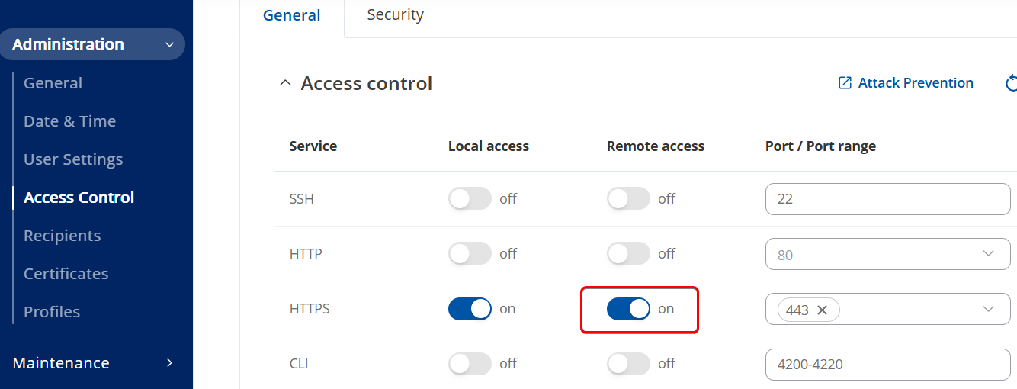Open the HTTP port 80 dropdown
This screenshot has height=389, width=1017.
tap(888, 254)
